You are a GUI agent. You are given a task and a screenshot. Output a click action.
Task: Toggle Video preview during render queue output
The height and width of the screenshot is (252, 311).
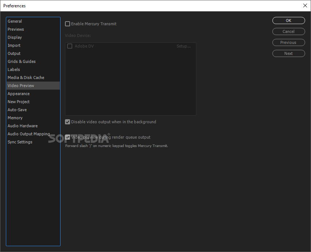click(x=68, y=137)
